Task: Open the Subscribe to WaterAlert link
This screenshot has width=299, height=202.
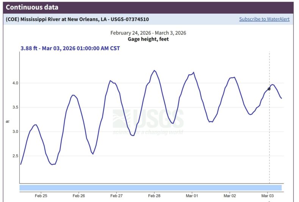Action: [264, 19]
